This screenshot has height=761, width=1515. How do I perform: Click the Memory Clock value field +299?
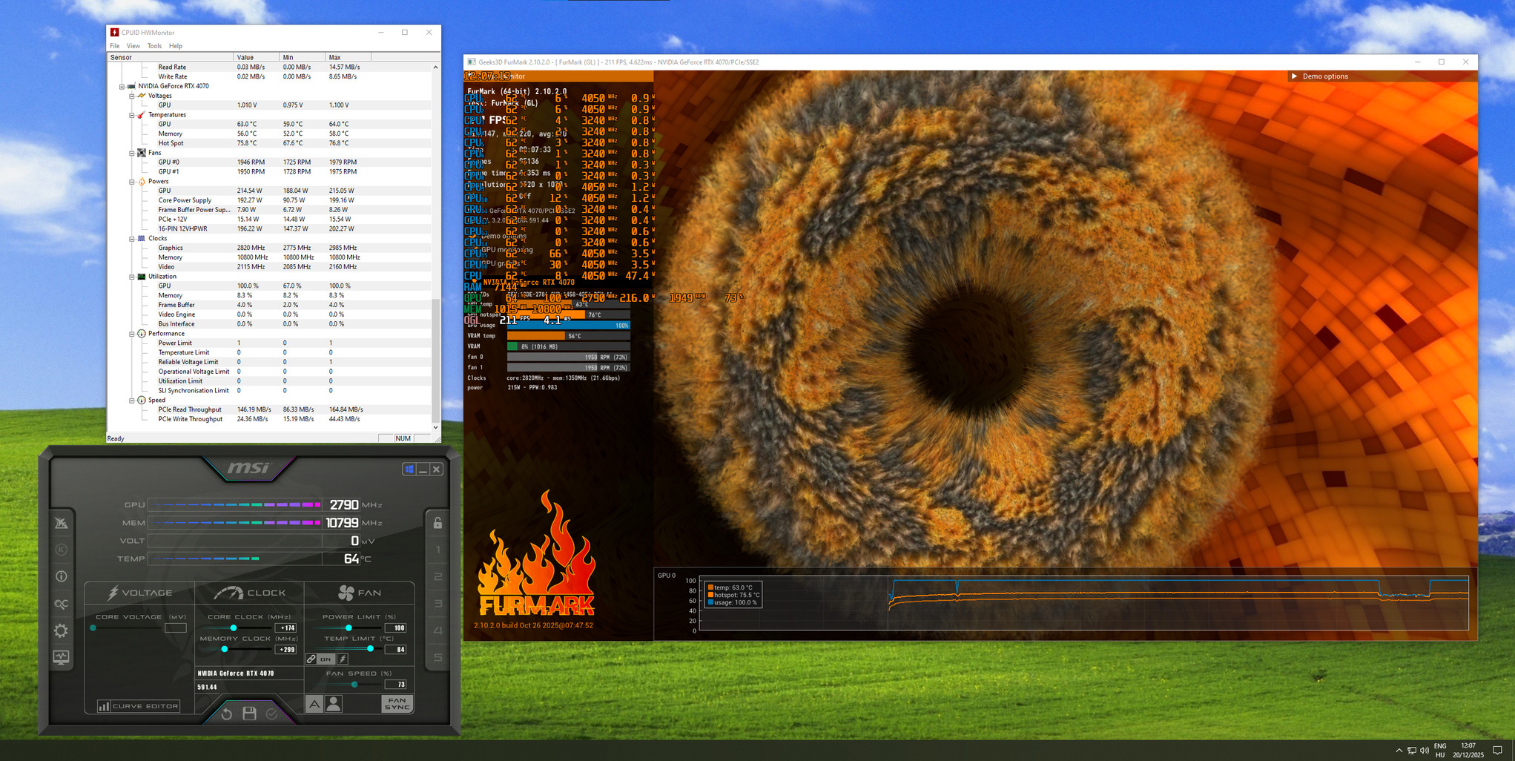click(286, 650)
